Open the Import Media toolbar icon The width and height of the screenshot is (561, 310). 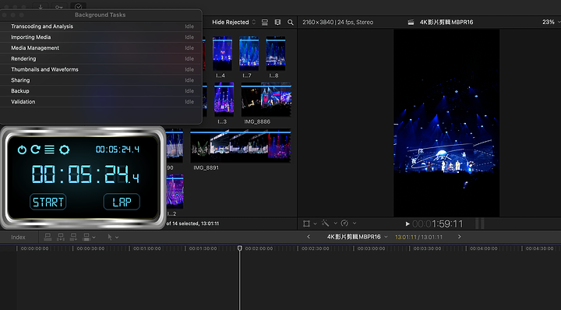coord(41,6)
